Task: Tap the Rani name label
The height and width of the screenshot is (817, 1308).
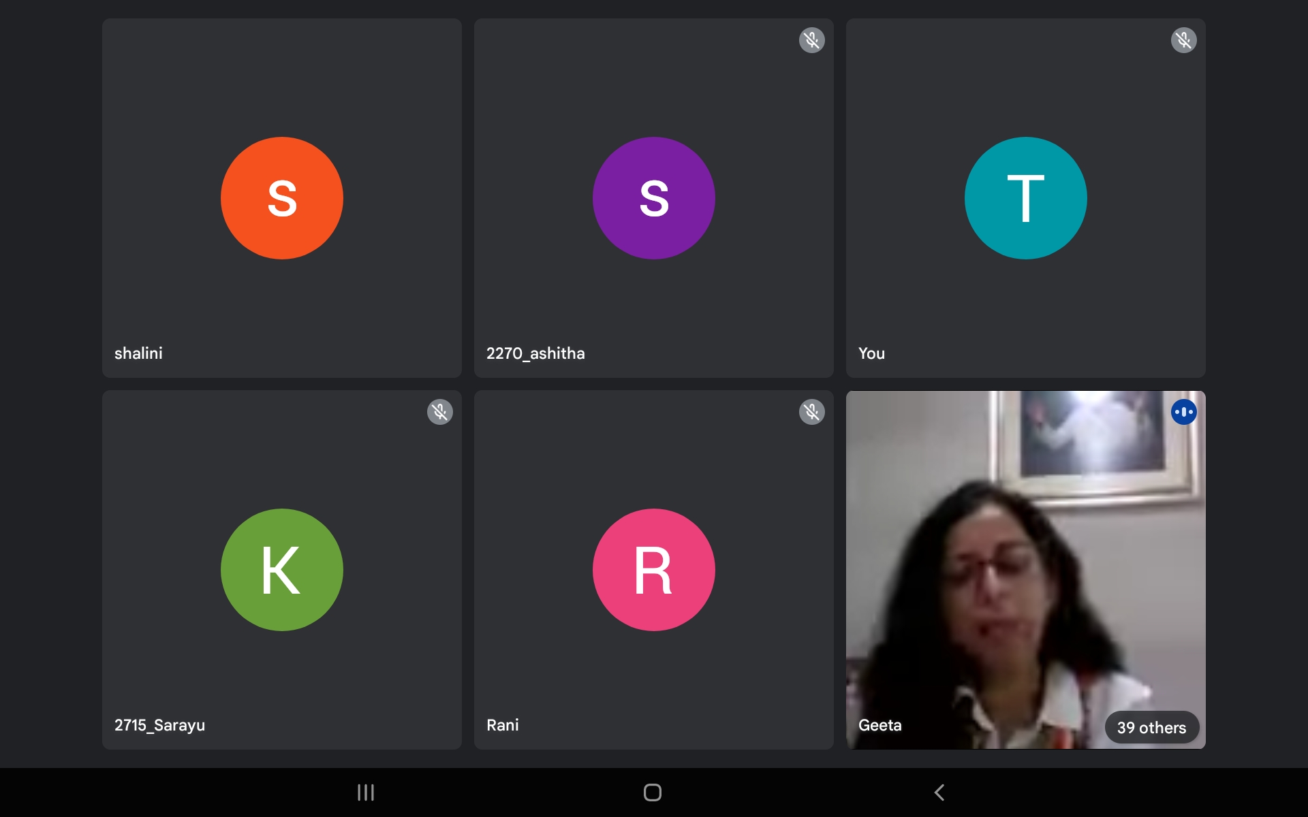Action: 503,725
